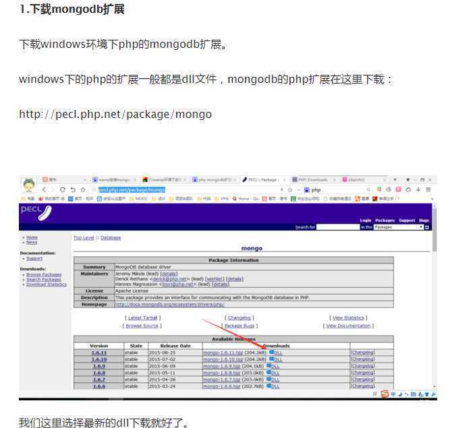Open the Packages dropdown in PECL search
The width and height of the screenshot is (471, 428).
tap(399, 227)
